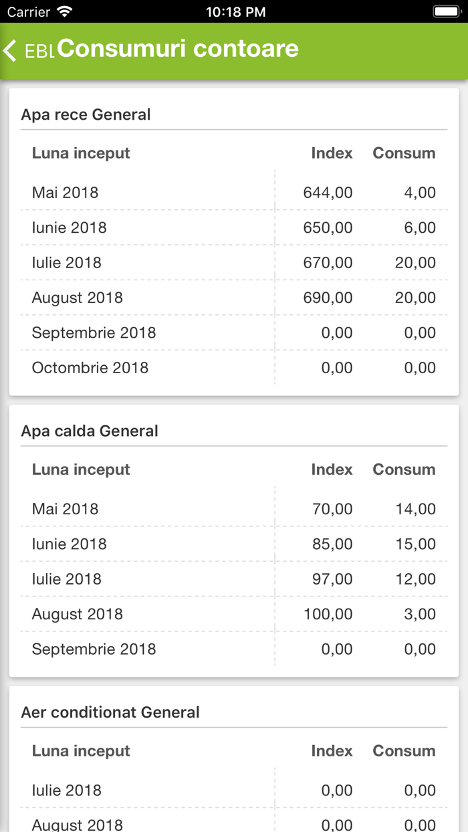Tap the battery indicator icon

[x=446, y=11]
